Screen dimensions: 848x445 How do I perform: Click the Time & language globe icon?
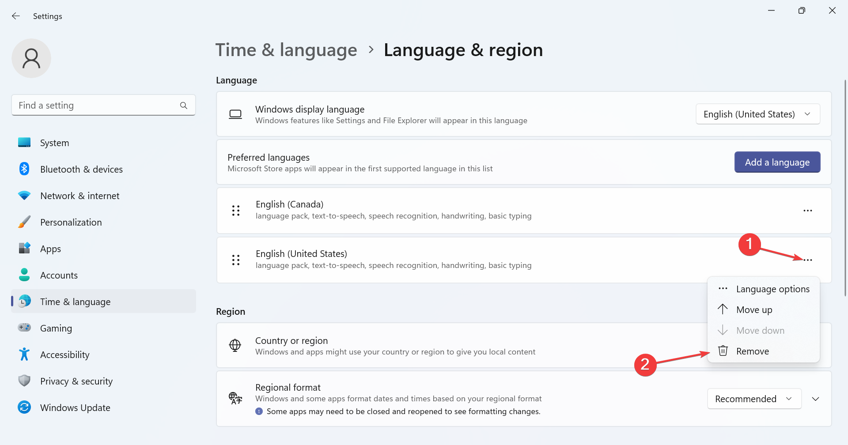tap(24, 302)
